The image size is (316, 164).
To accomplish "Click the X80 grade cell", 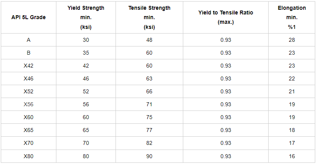I will pyautogui.click(x=29, y=156).
